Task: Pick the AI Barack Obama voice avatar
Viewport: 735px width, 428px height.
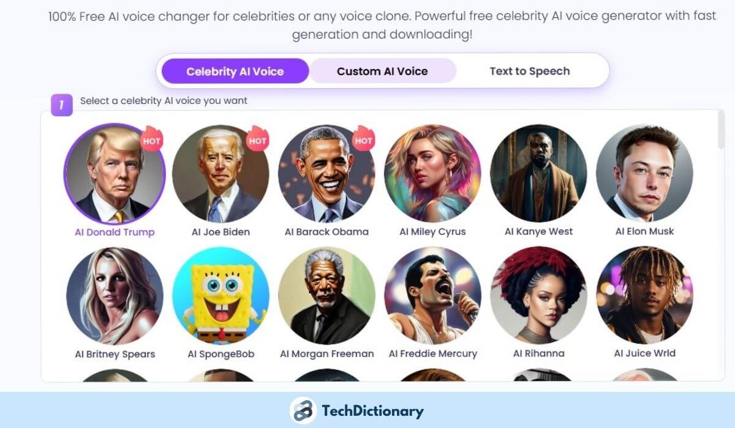Action: pyautogui.click(x=326, y=174)
